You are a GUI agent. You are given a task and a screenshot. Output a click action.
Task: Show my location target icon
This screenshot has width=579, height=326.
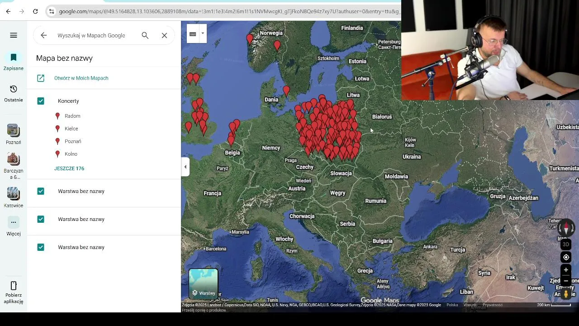(566, 257)
